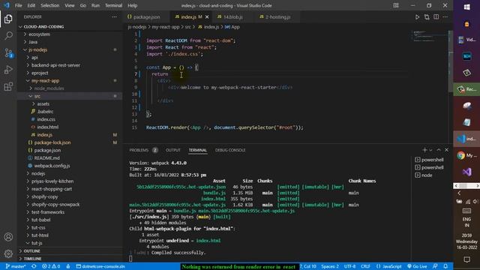Open editor More Actions ellipsis
The height and width of the screenshot is (270, 480).
[x=445, y=17]
